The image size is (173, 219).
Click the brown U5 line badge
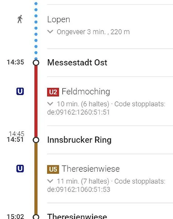(x=53, y=170)
